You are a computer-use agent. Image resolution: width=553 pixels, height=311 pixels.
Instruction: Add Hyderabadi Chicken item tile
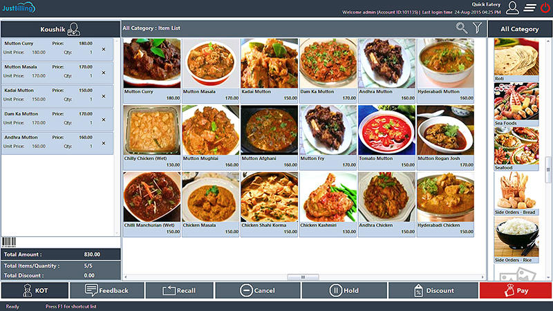click(445, 204)
